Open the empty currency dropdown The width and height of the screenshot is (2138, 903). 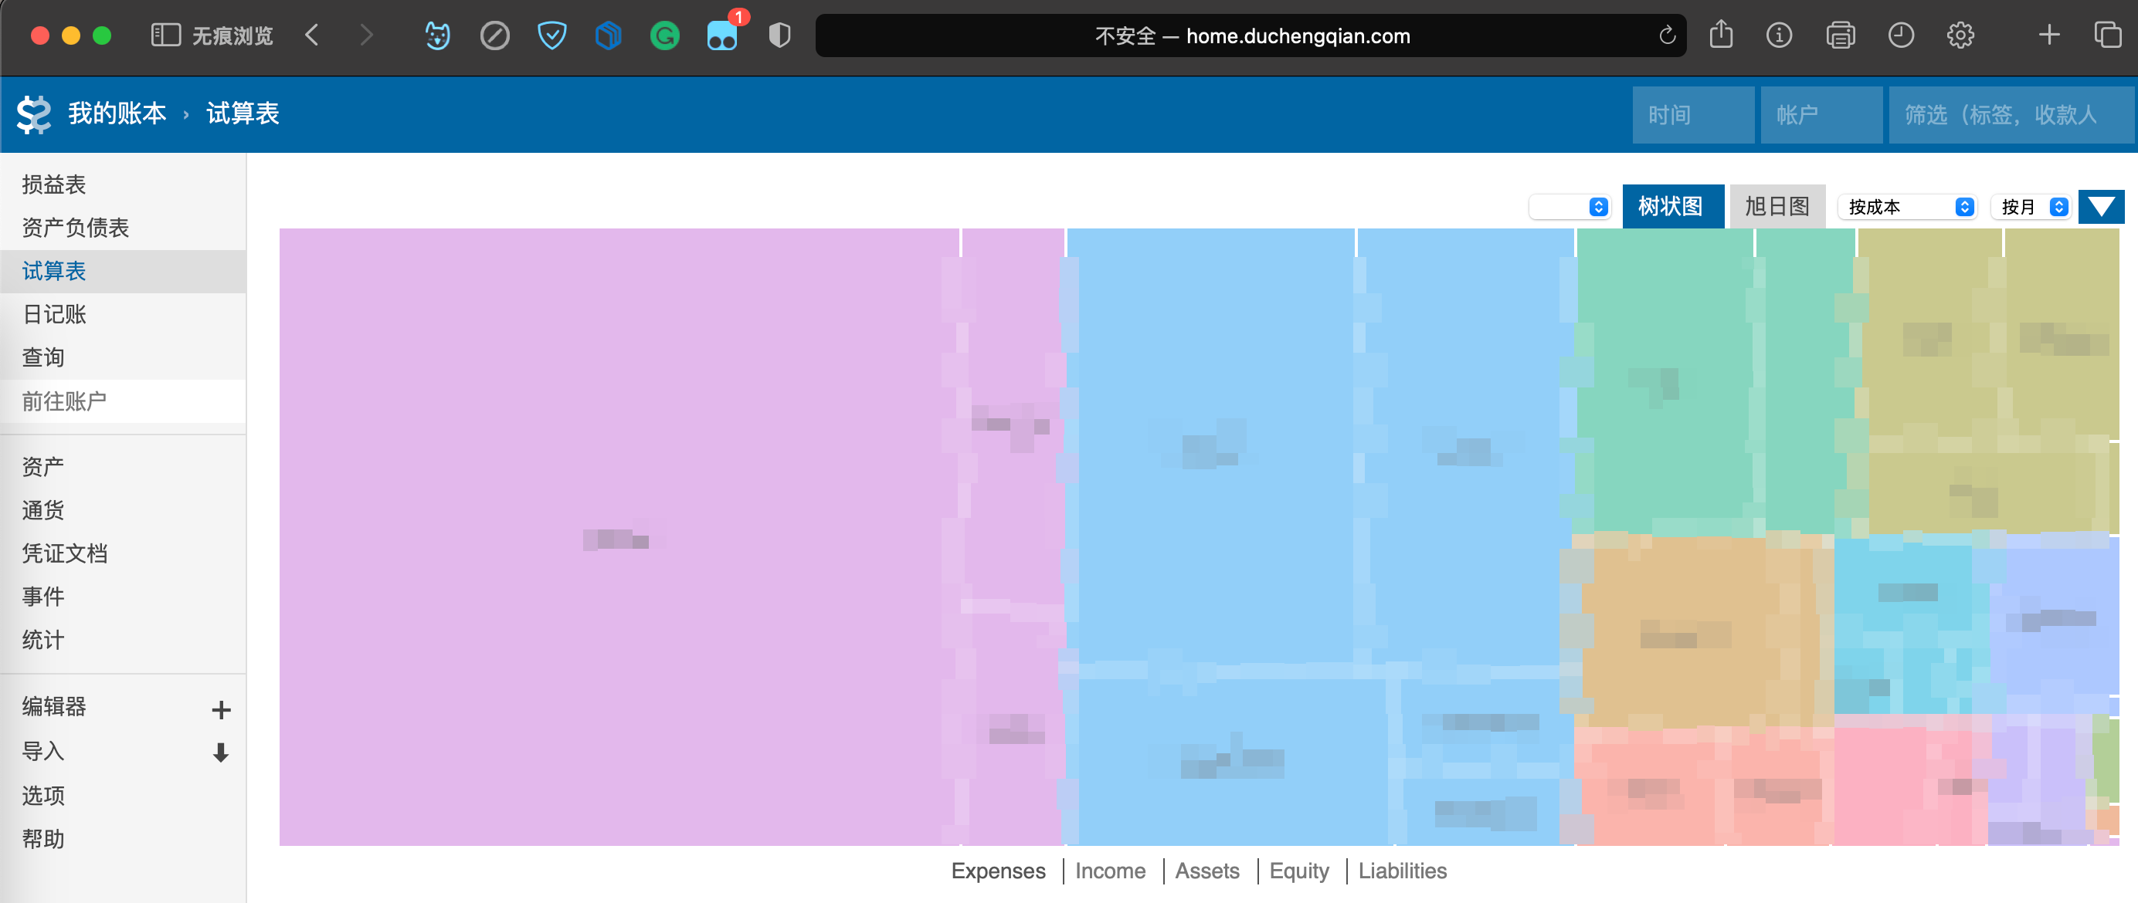click(x=1569, y=207)
